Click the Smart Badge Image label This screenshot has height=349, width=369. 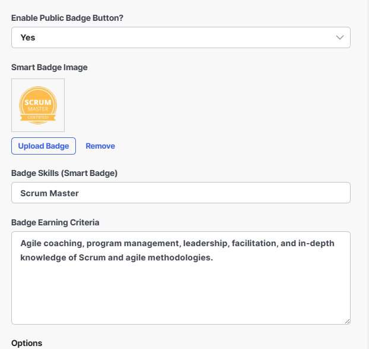click(49, 67)
